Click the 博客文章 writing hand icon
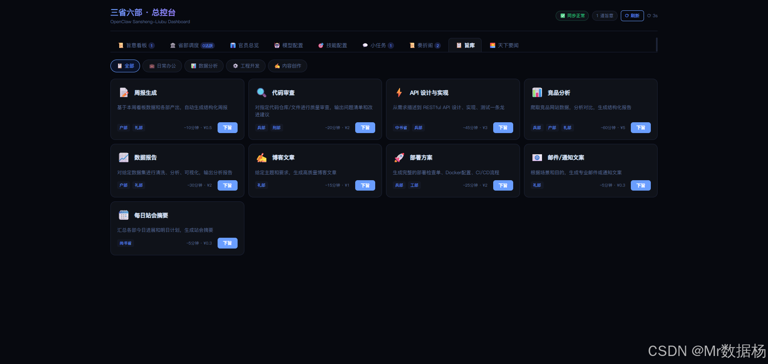768x364 pixels. coord(262,157)
